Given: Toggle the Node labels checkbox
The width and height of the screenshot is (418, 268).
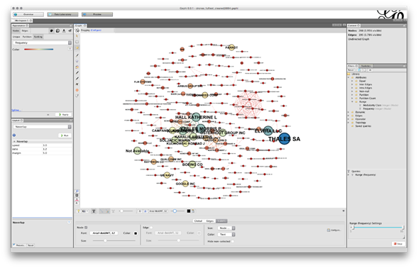Looking at the screenshot, I should pyautogui.click(x=86, y=228).
